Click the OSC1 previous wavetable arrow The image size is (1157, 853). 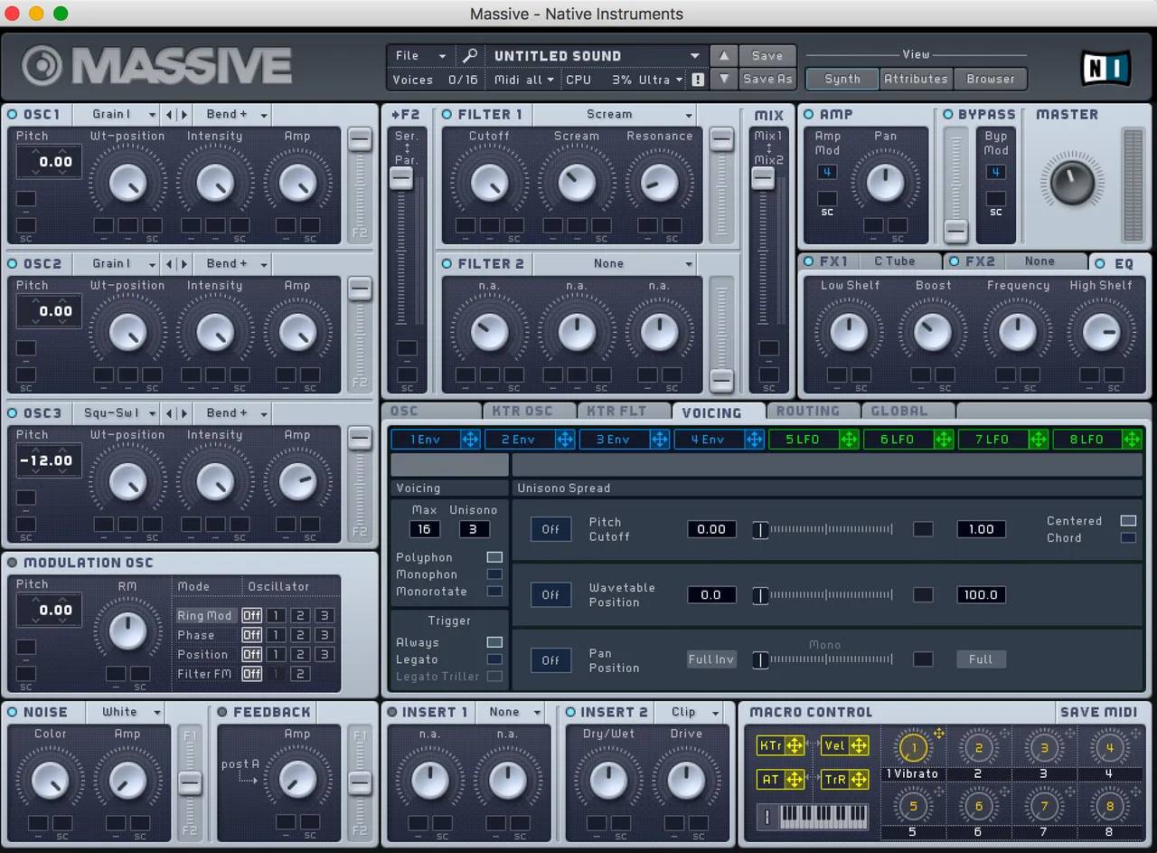pos(168,115)
